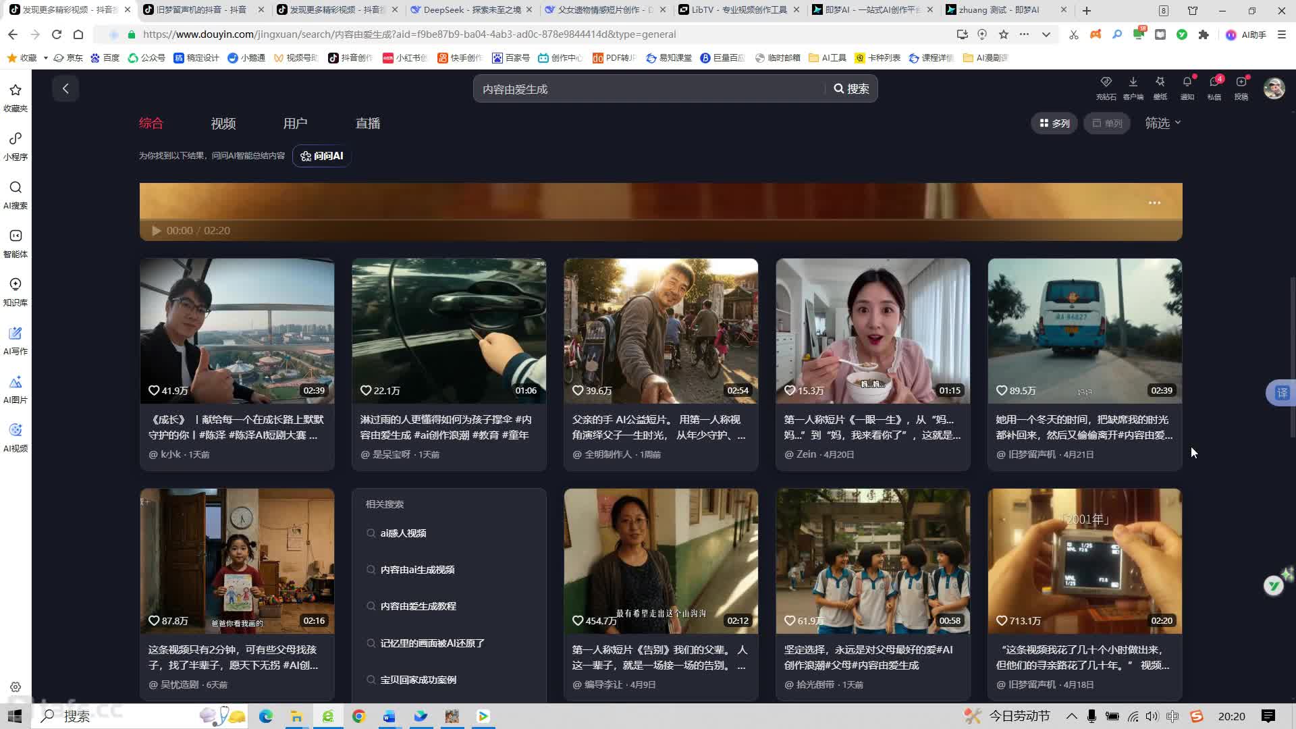1296x729 pixels.
Task: Switch to 多列 multi-column view
Action: 1054,123
